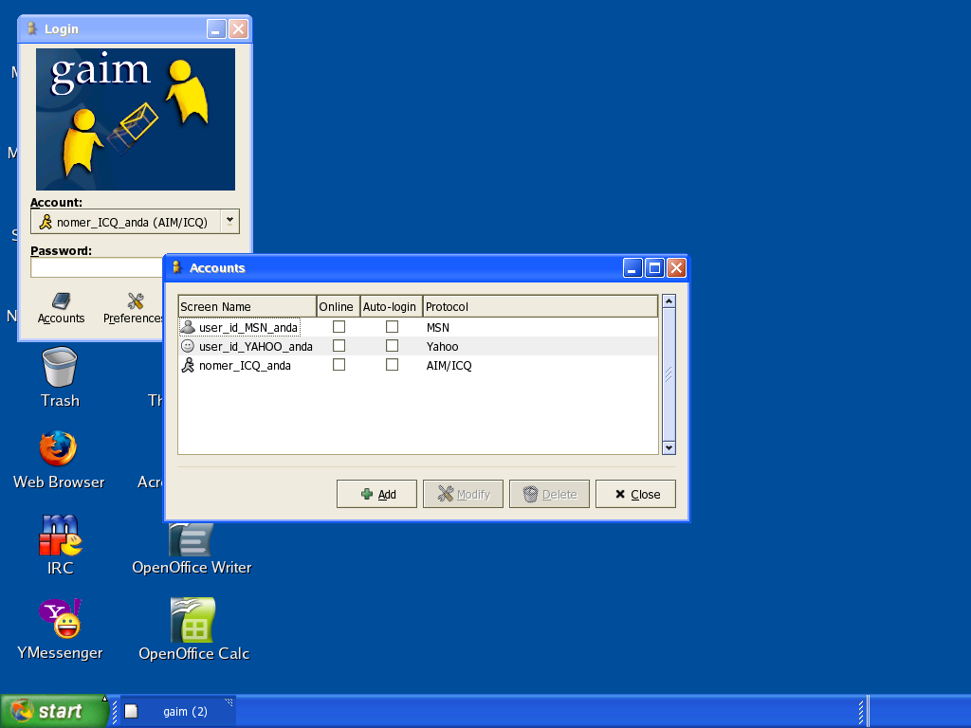
Task: Open OpenOffice Calc desktop icon
Action: coord(192,620)
